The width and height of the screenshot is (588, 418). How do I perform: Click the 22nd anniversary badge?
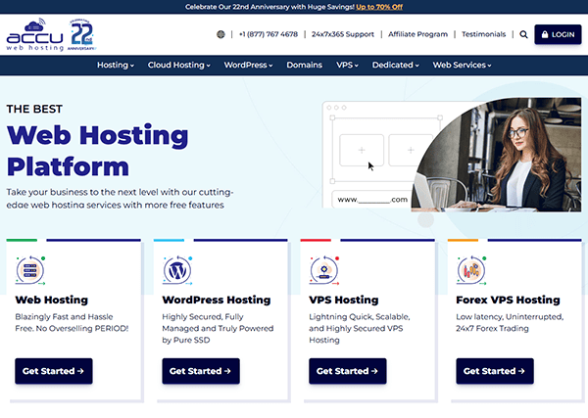(82, 35)
